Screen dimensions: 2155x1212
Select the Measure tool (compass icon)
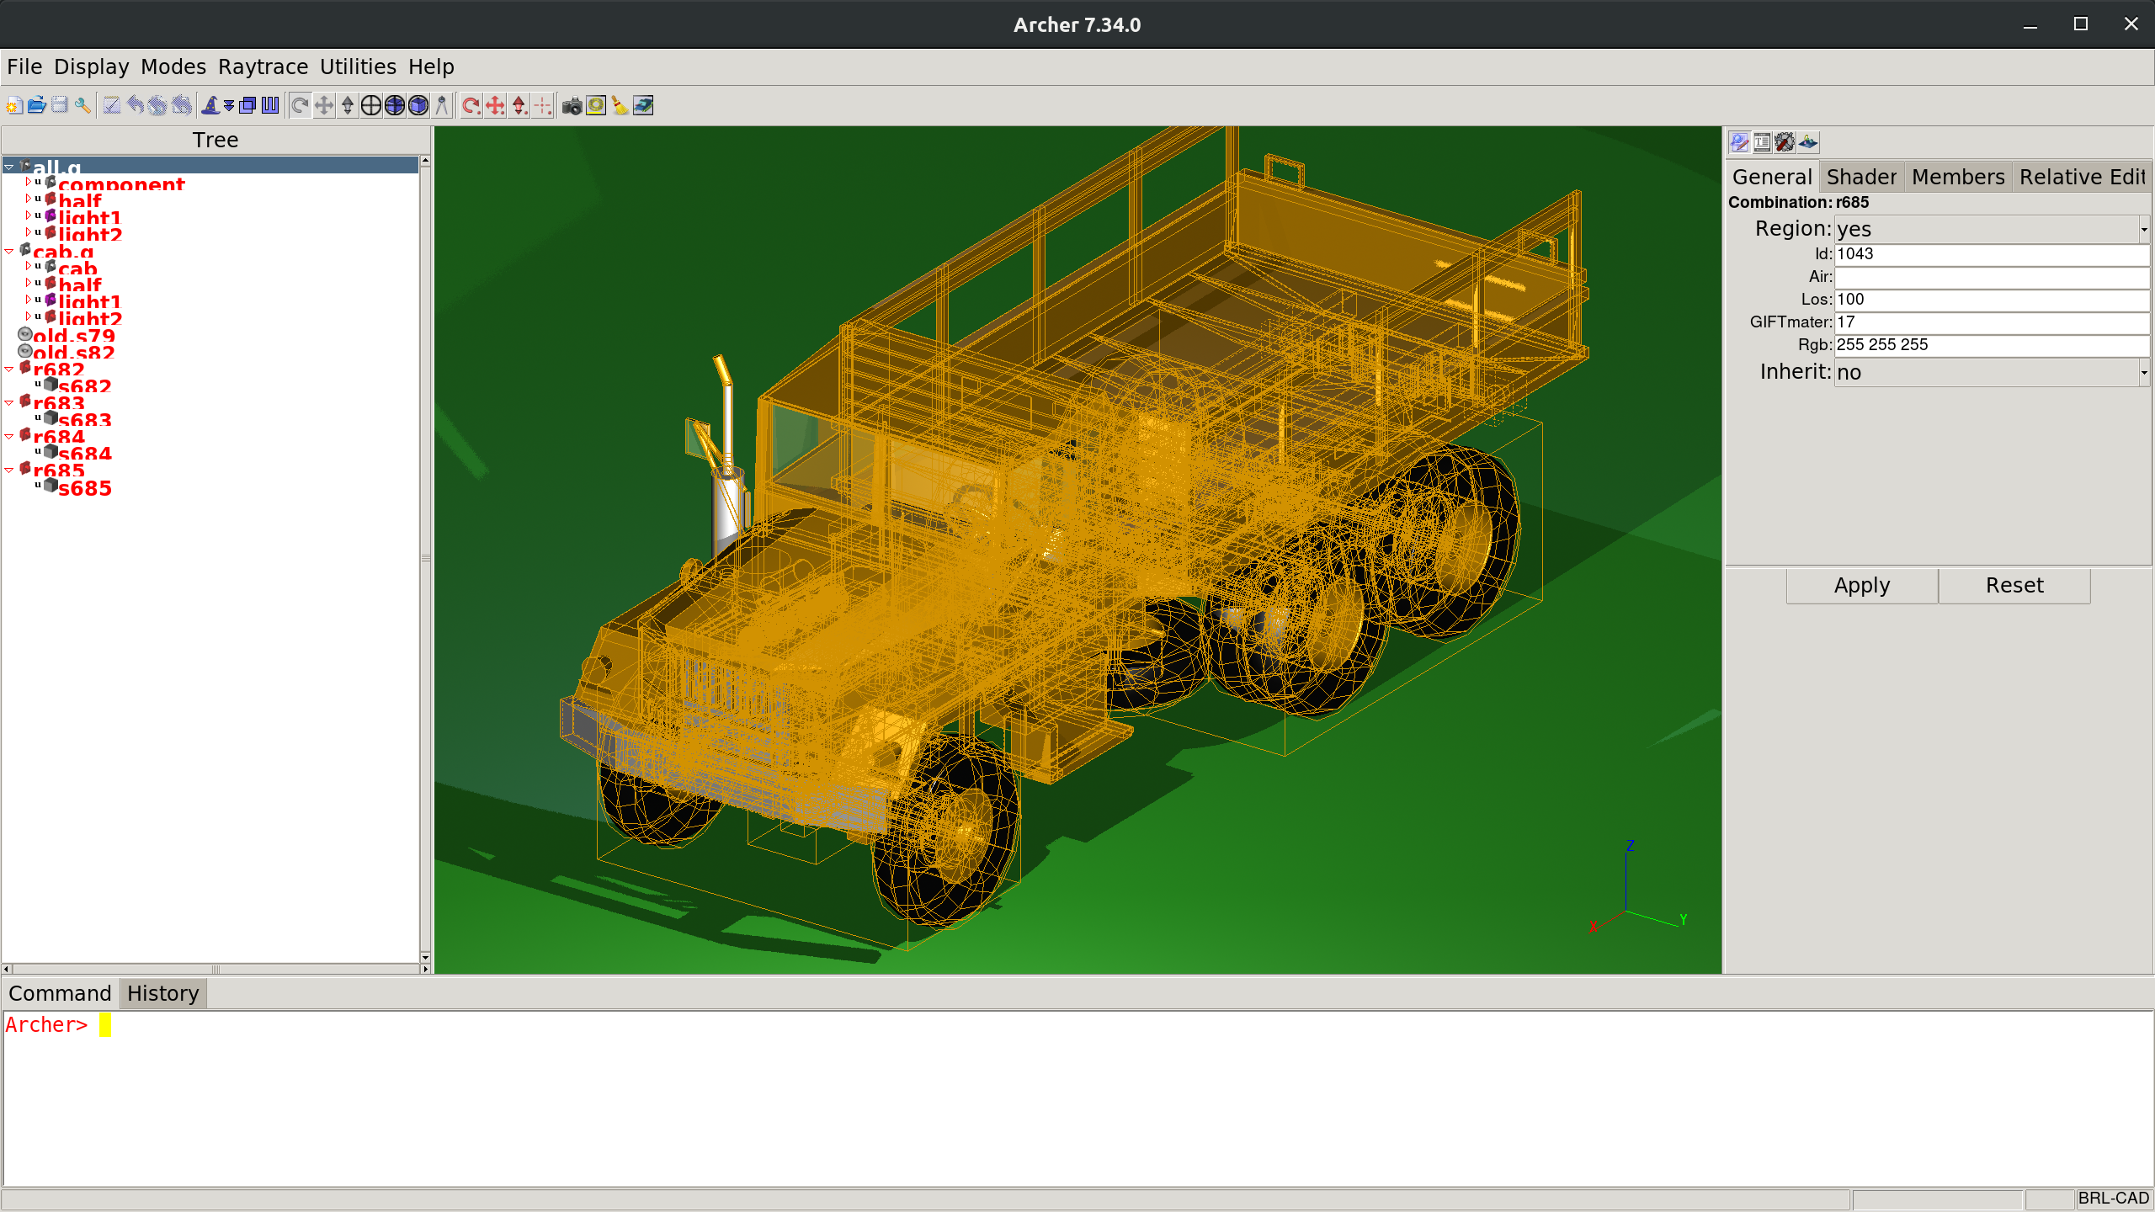442,105
